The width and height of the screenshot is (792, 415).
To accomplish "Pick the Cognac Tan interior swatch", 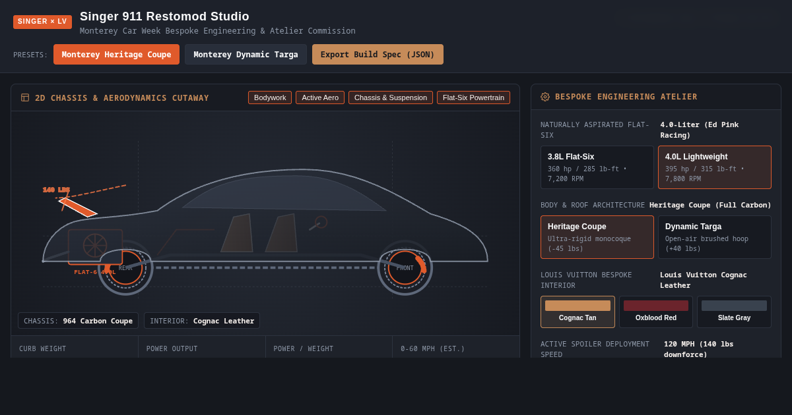I will point(577,312).
